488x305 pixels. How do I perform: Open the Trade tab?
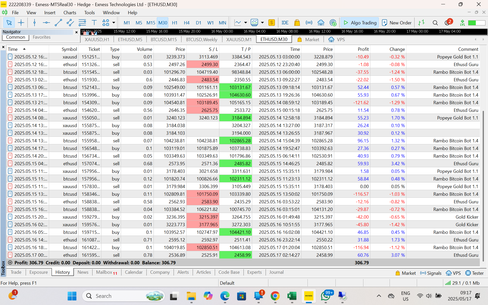click(16, 272)
